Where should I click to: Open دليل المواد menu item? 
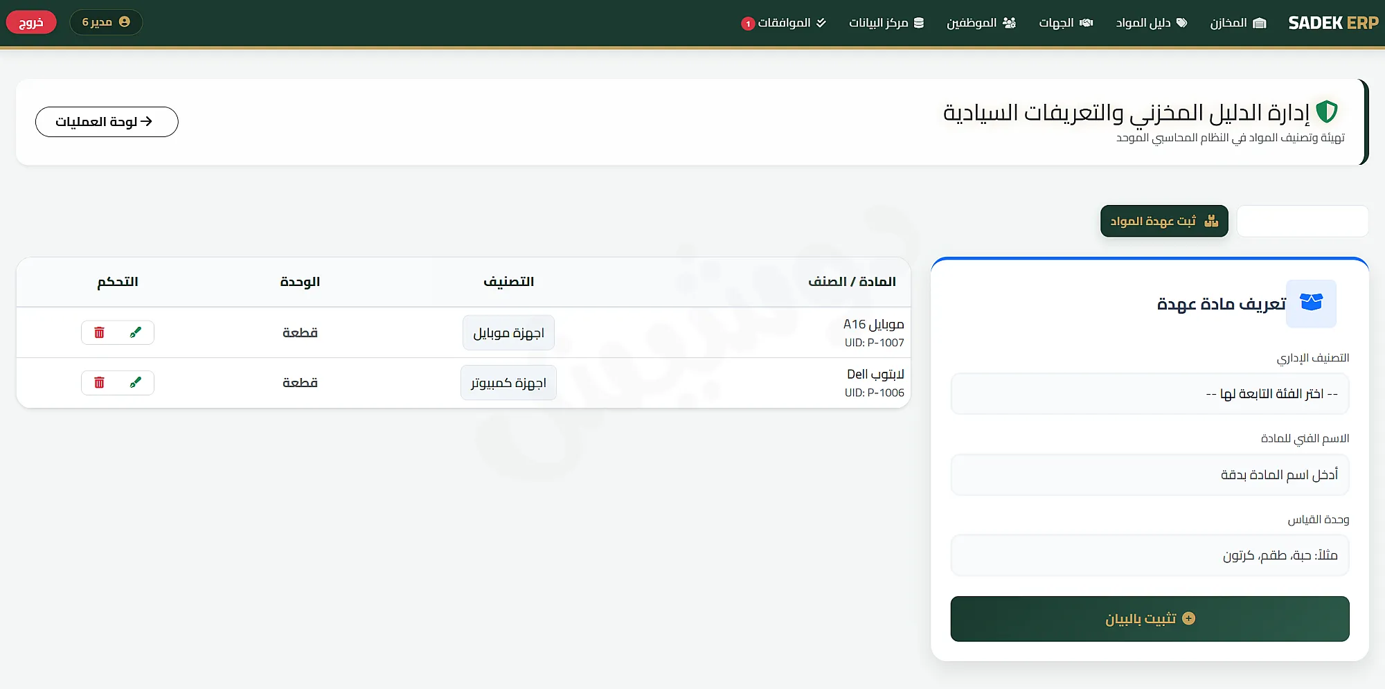pos(1151,23)
